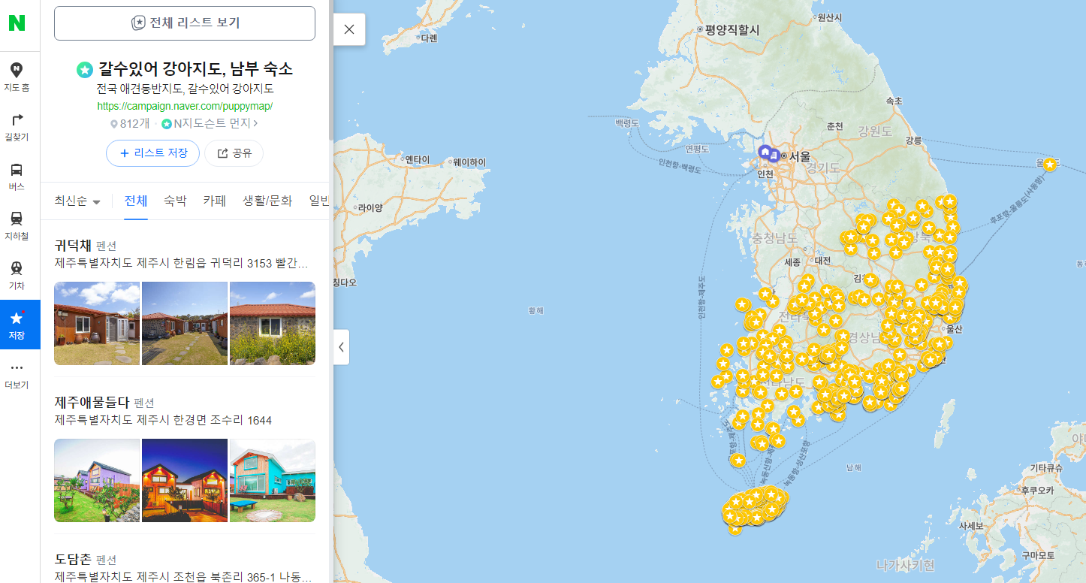1086x583 pixels.
Task: Select the 숙박 tab
Action: tap(175, 201)
